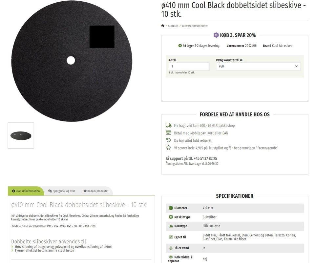Screen dimensions: 315x263
Task: Click the purple discount badge icon
Action: (x=216, y=35)
